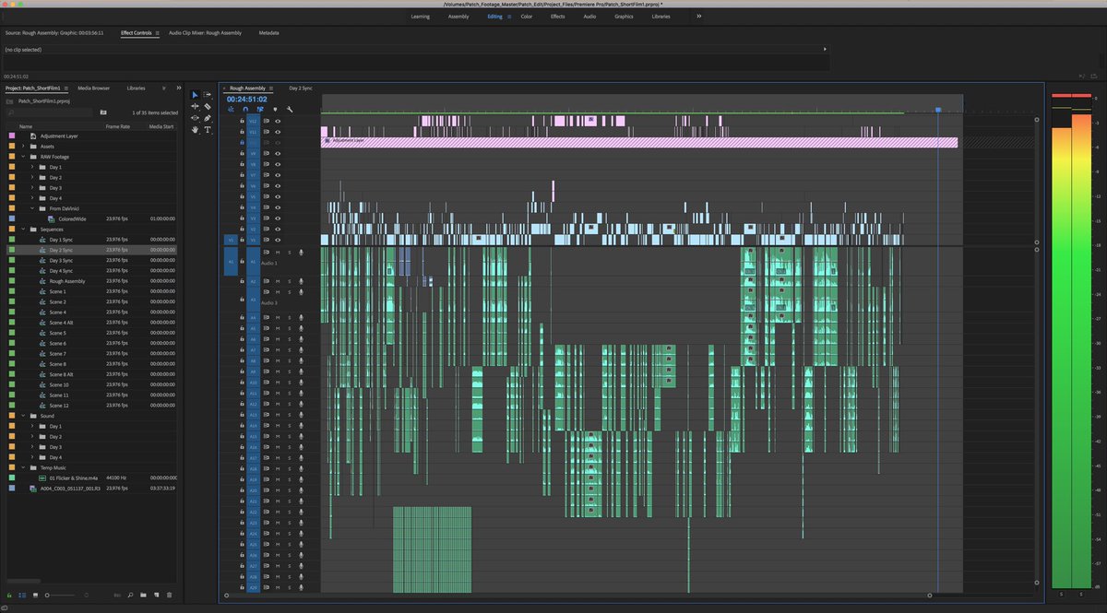Select the Razor tool
The height and width of the screenshot is (613, 1107).
208,106
